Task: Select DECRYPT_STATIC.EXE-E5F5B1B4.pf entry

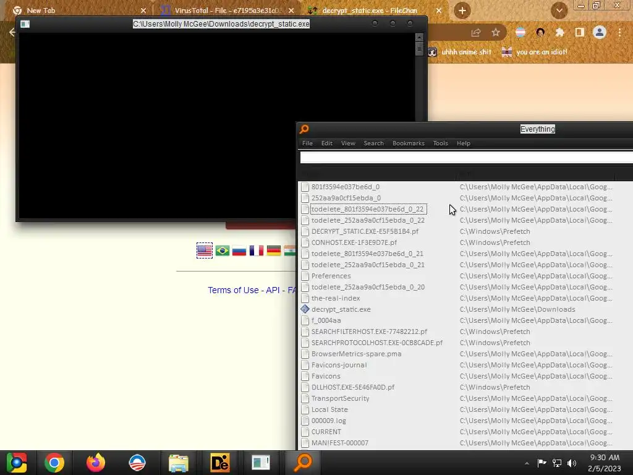Action: click(365, 231)
